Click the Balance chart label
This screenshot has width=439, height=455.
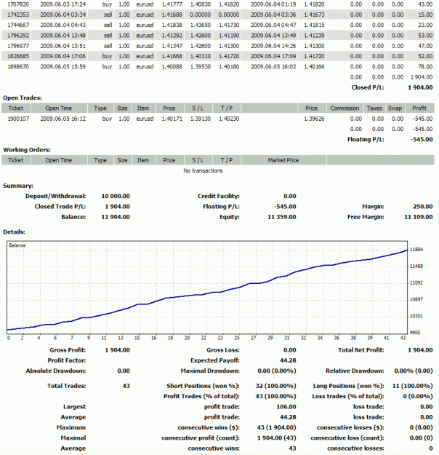(17, 245)
